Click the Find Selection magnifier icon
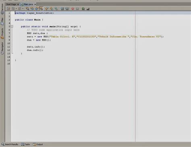This screenshot has height=147, width=191. (x=27, y=9)
